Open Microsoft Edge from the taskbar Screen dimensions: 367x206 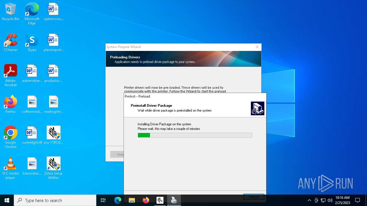point(118,200)
